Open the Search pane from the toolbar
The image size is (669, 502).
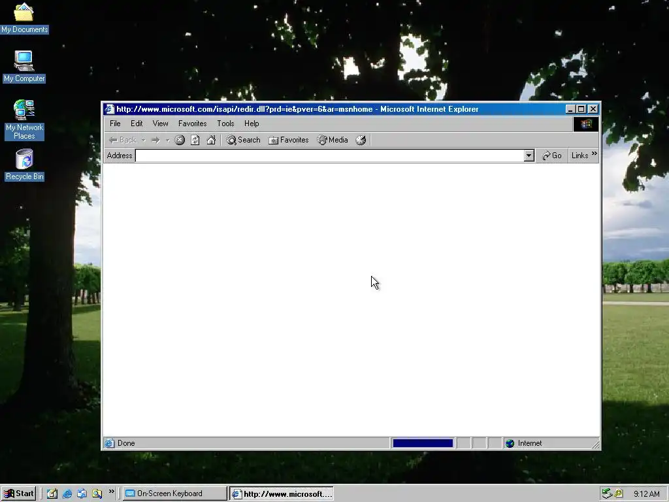pos(243,140)
